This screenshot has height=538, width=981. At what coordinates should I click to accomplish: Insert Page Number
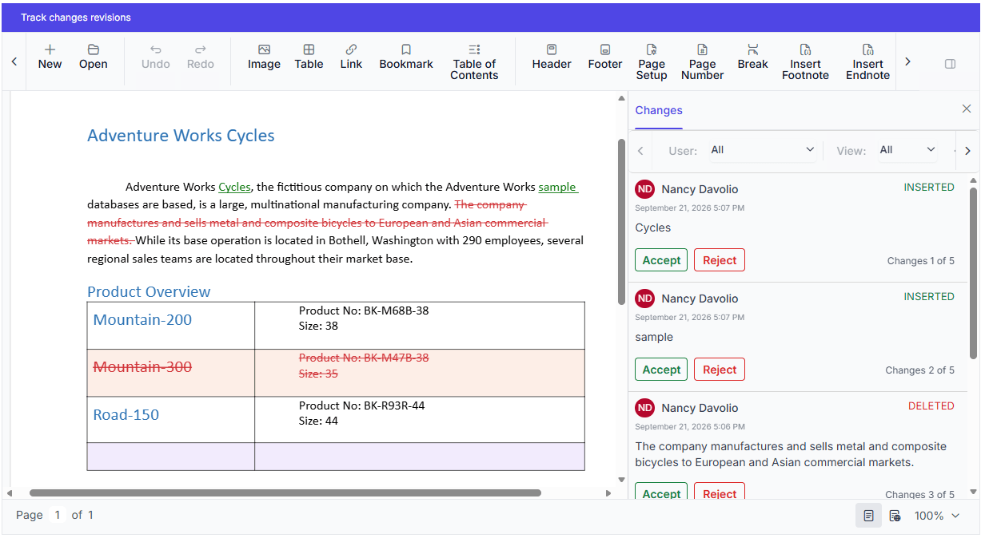point(702,61)
